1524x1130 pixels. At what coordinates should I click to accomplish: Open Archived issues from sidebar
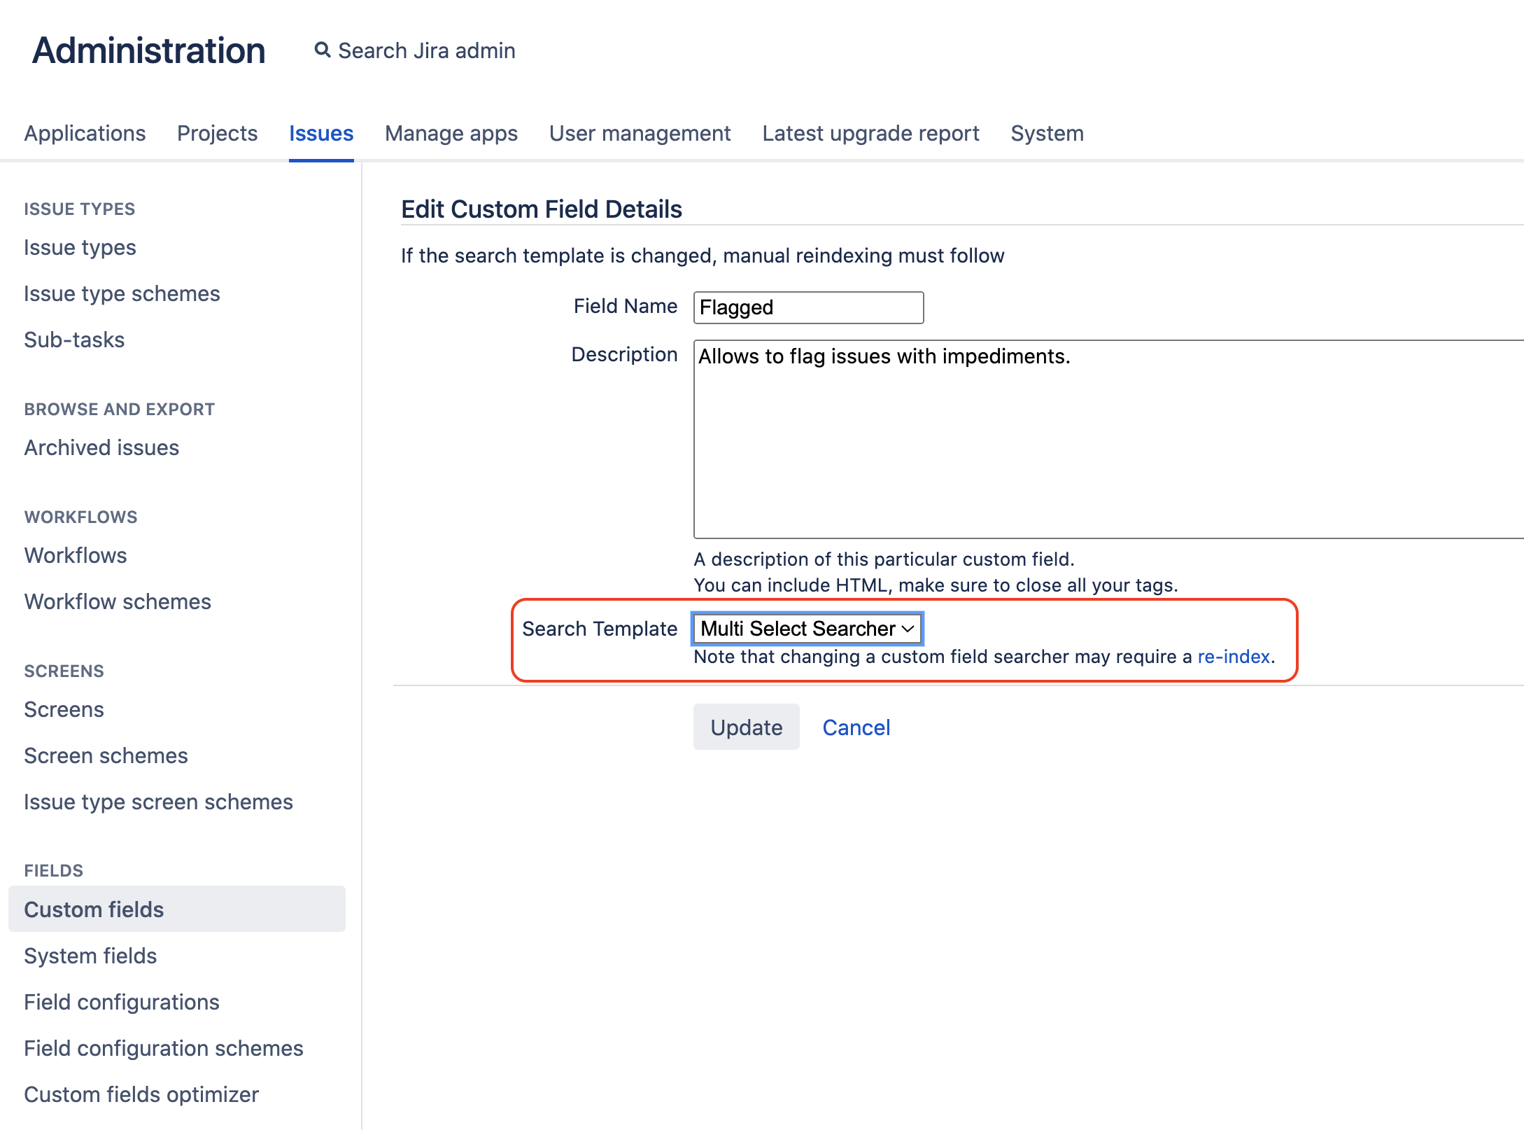tap(101, 447)
